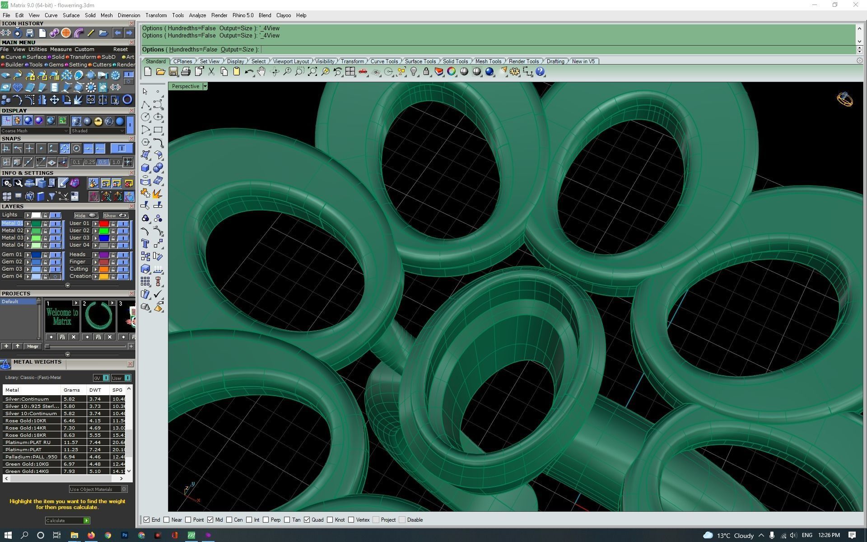Image resolution: width=867 pixels, height=542 pixels.
Task: Click the Creation layer yellow color swatch
Action: tap(104, 276)
